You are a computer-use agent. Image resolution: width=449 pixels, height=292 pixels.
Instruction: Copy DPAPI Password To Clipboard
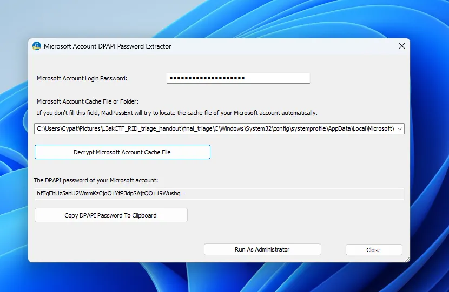tap(111, 215)
